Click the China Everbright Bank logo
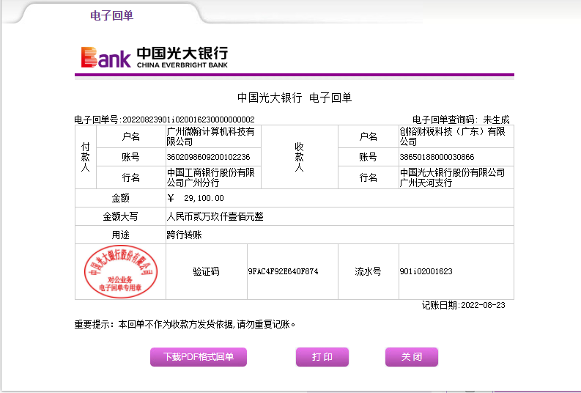This screenshot has height=393, width=581. tap(154, 57)
